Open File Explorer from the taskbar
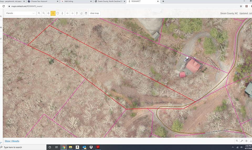The width and height of the screenshot is (252, 150). click(x=71, y=147)
